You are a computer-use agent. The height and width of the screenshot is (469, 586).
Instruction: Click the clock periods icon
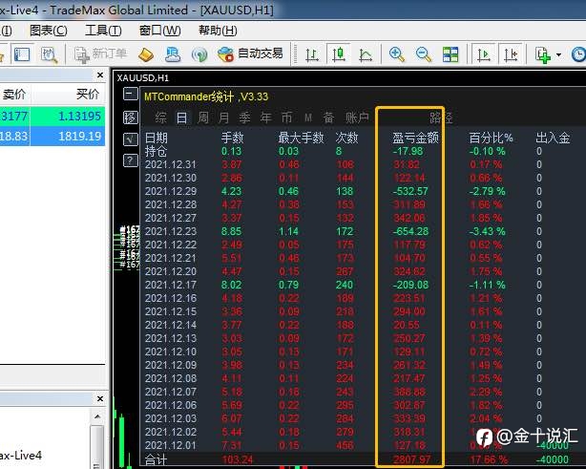578,54
